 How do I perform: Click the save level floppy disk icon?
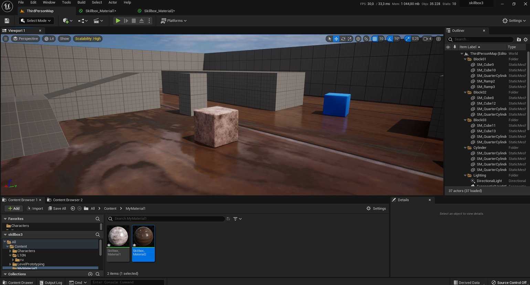pos(7,21)
